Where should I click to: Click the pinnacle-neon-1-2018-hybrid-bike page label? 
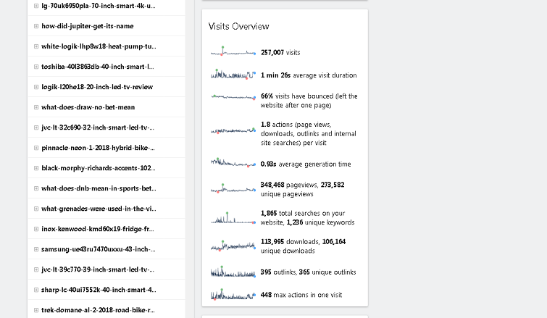click(x=99, y=148)
